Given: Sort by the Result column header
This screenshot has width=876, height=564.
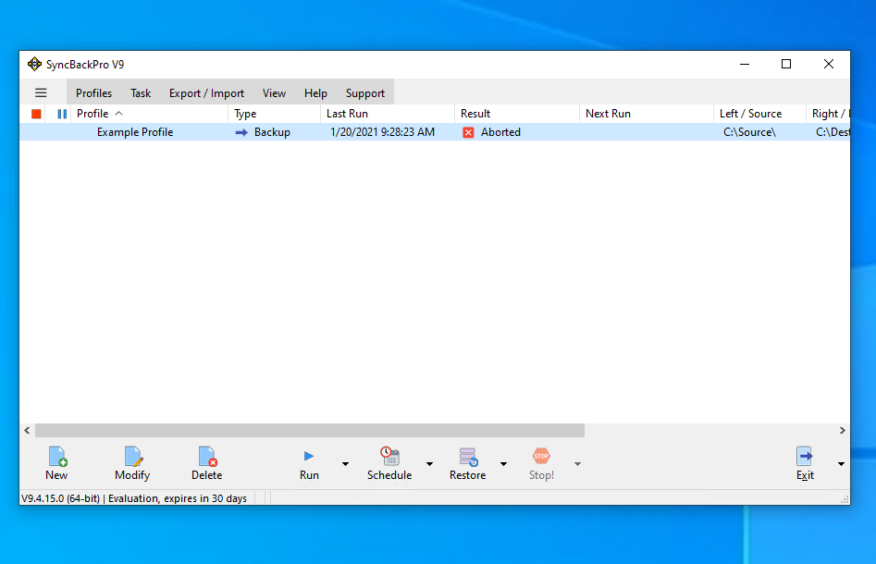Looking at the screenshot, I should click(517, 114).
